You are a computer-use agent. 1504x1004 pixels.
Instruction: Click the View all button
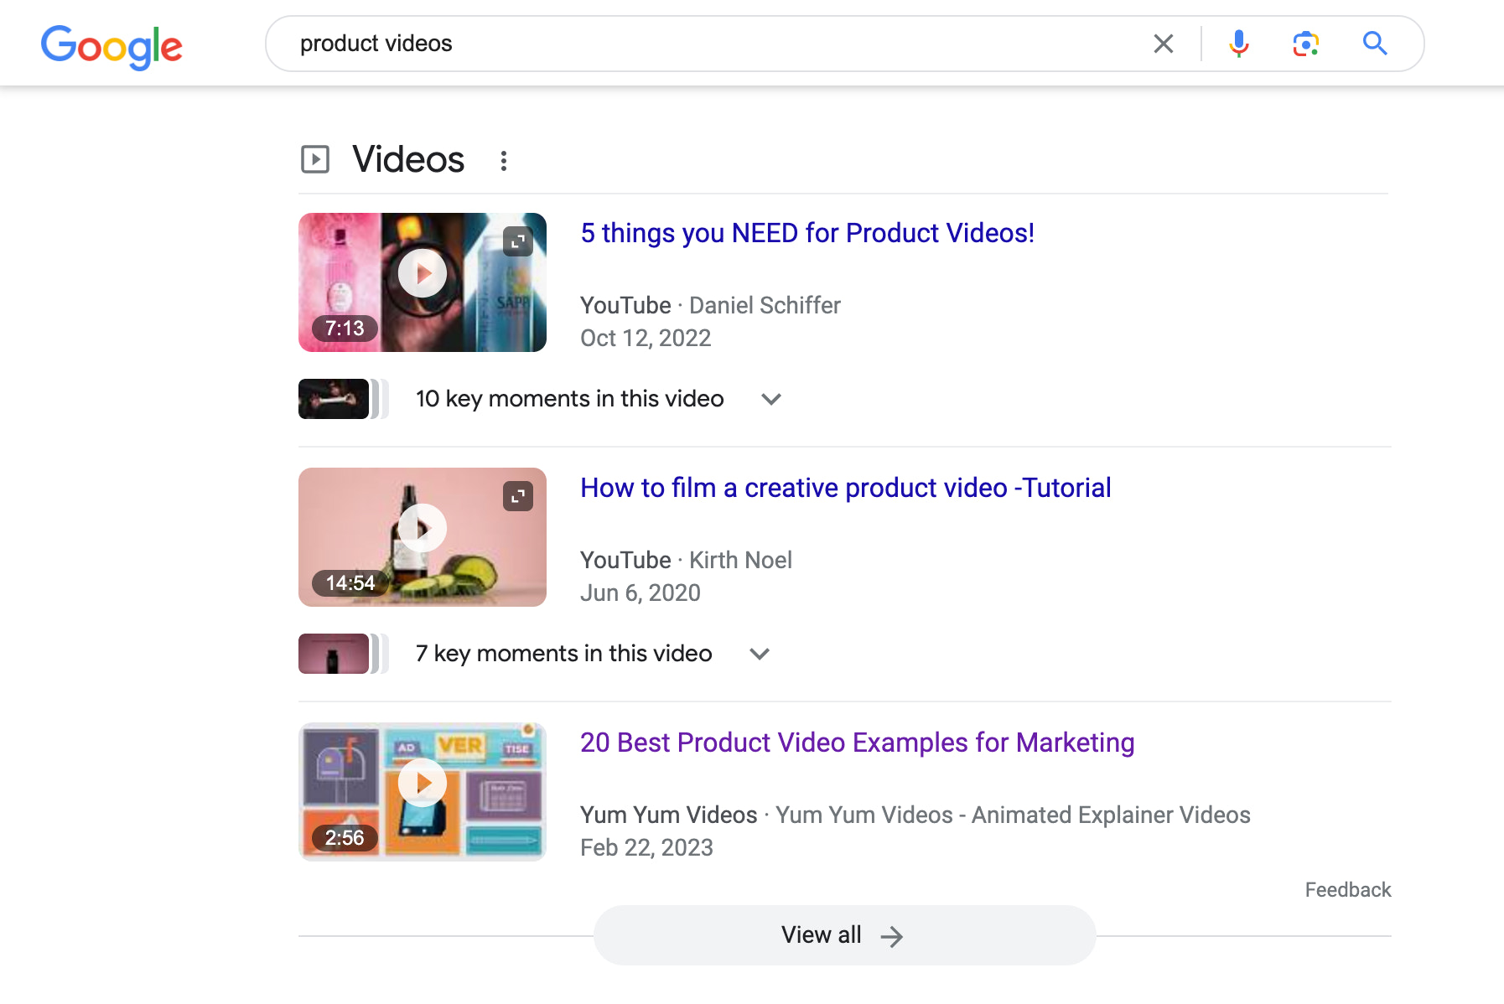(x=844, y=935)
